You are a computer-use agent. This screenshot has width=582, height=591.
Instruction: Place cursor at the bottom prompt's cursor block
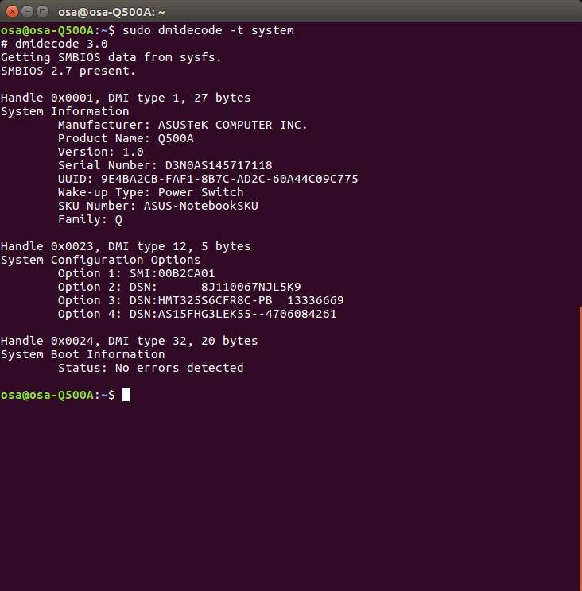coord(126,395)
